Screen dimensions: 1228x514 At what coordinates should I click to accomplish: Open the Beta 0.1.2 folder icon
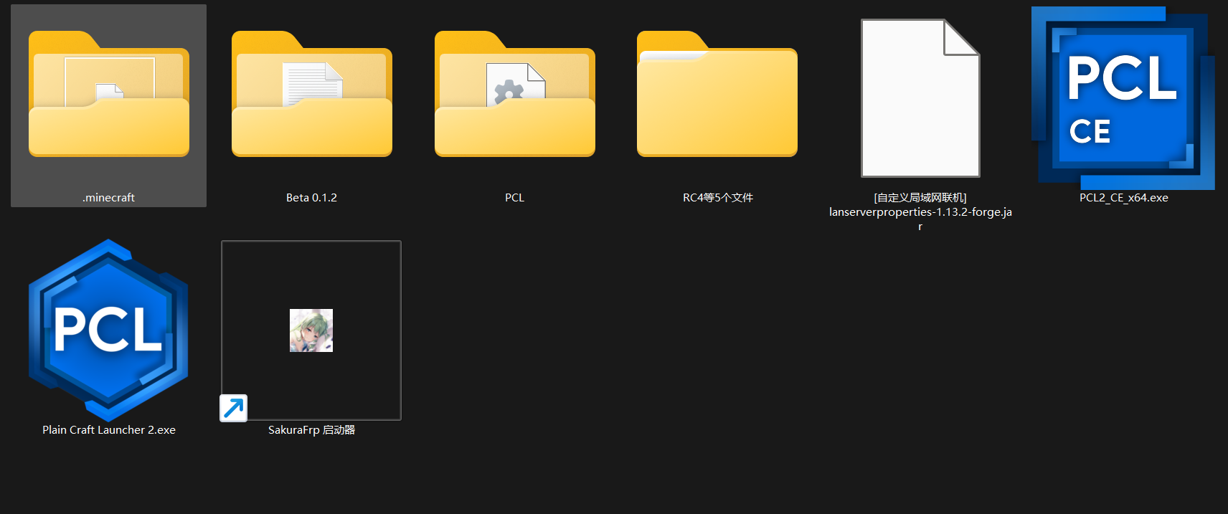[x=312, y=93]
